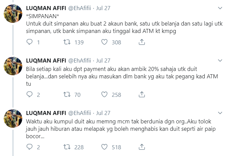226x156 pixels.
Task: Share the 'air paip bocor' tweet
Action: pos(142,147)
